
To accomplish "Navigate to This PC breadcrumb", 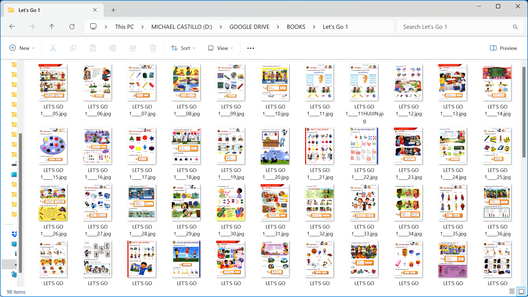I will point(124,27).
